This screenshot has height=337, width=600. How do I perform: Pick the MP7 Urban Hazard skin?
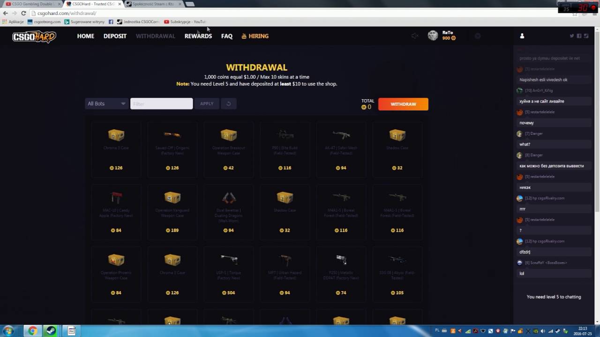coord(285,274)
